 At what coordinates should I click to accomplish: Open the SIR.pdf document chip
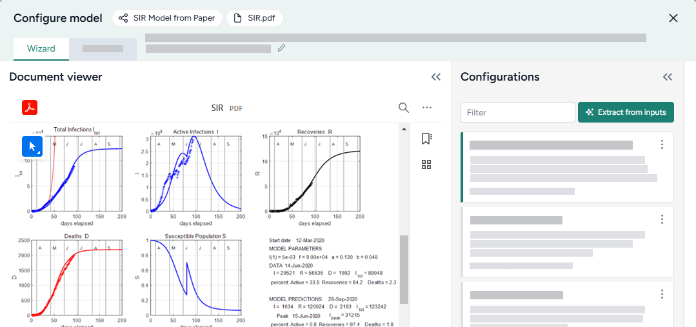(x=255, y=18)
